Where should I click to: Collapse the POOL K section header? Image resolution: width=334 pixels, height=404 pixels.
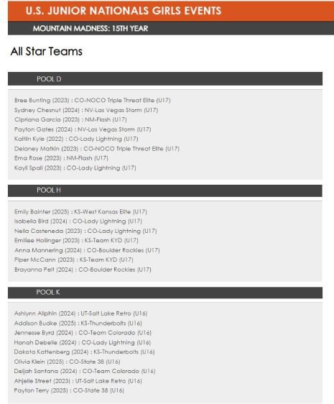(x=165, y=293)
